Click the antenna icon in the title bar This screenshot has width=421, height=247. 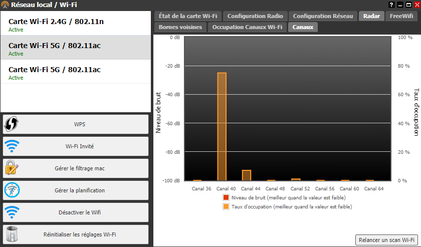coord(5,5)
